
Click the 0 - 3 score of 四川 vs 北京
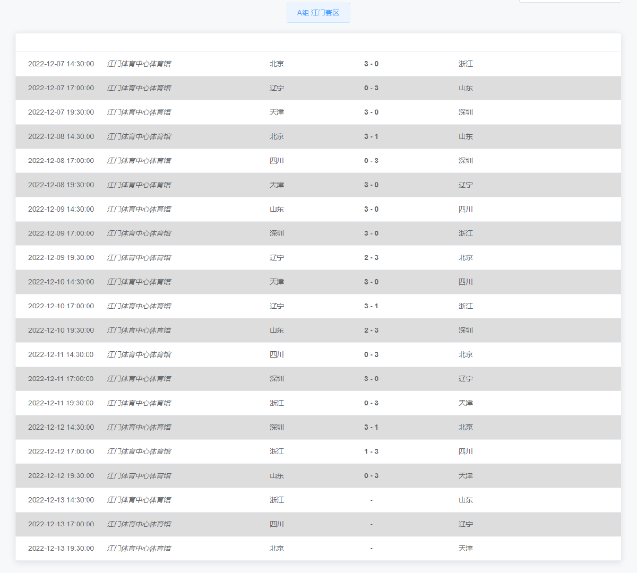click(x=371, y=354)
